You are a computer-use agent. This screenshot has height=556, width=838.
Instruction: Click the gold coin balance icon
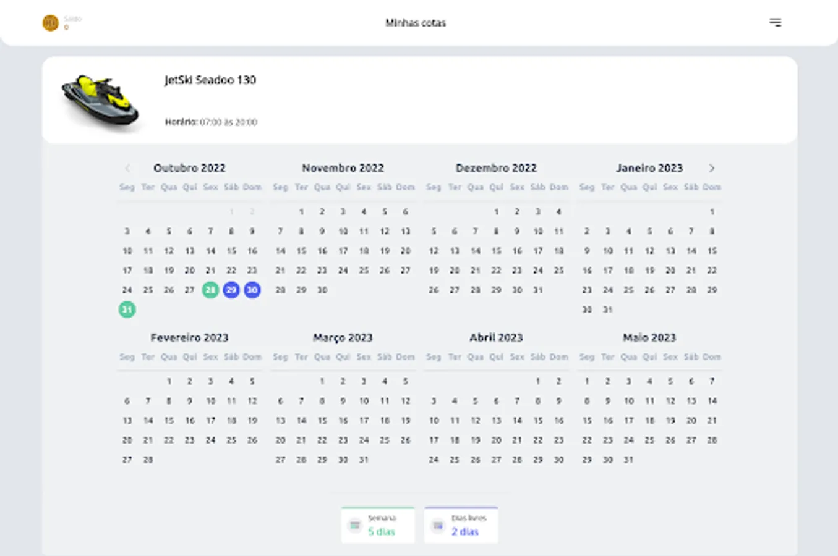50,23
